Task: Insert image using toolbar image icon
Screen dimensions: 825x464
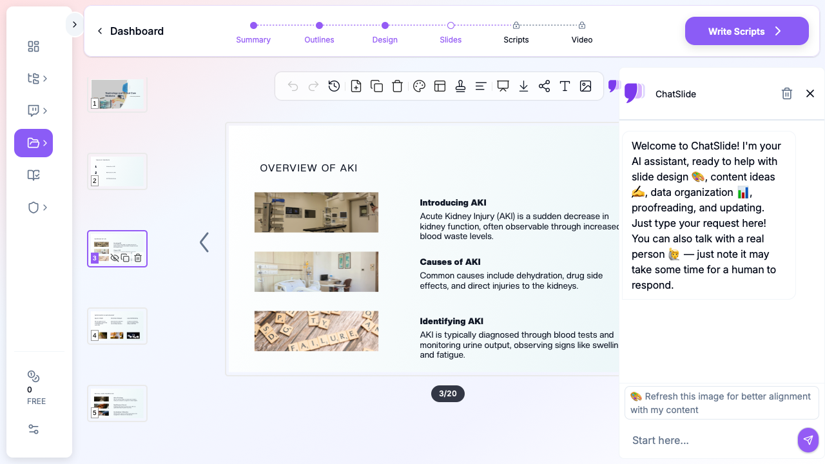Action: pos(585,86)
